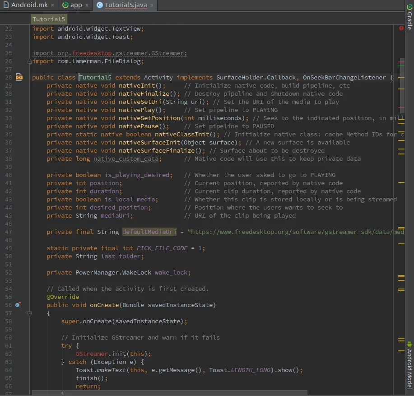The width and height of the screenshot is (414, 396).
Task: Click the related XML file gutter icon
Action: click(19, 78)
